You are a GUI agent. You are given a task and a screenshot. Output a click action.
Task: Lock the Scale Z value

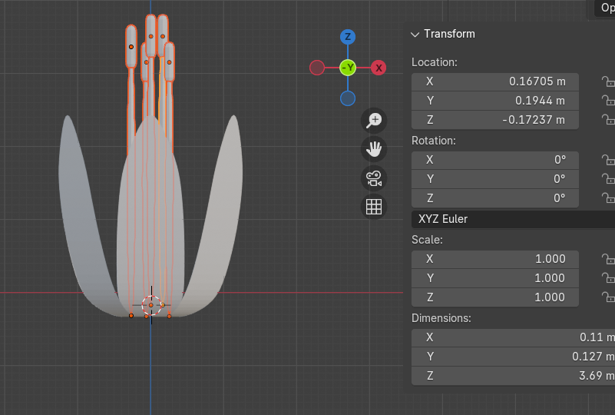click(x=607, y=297)
